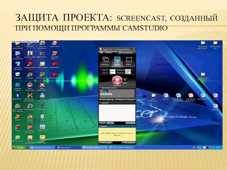The width and height of the screenshot is (227, 170).
Task: Click the red Kaspersky tray icon
Action: click(210, 147)
